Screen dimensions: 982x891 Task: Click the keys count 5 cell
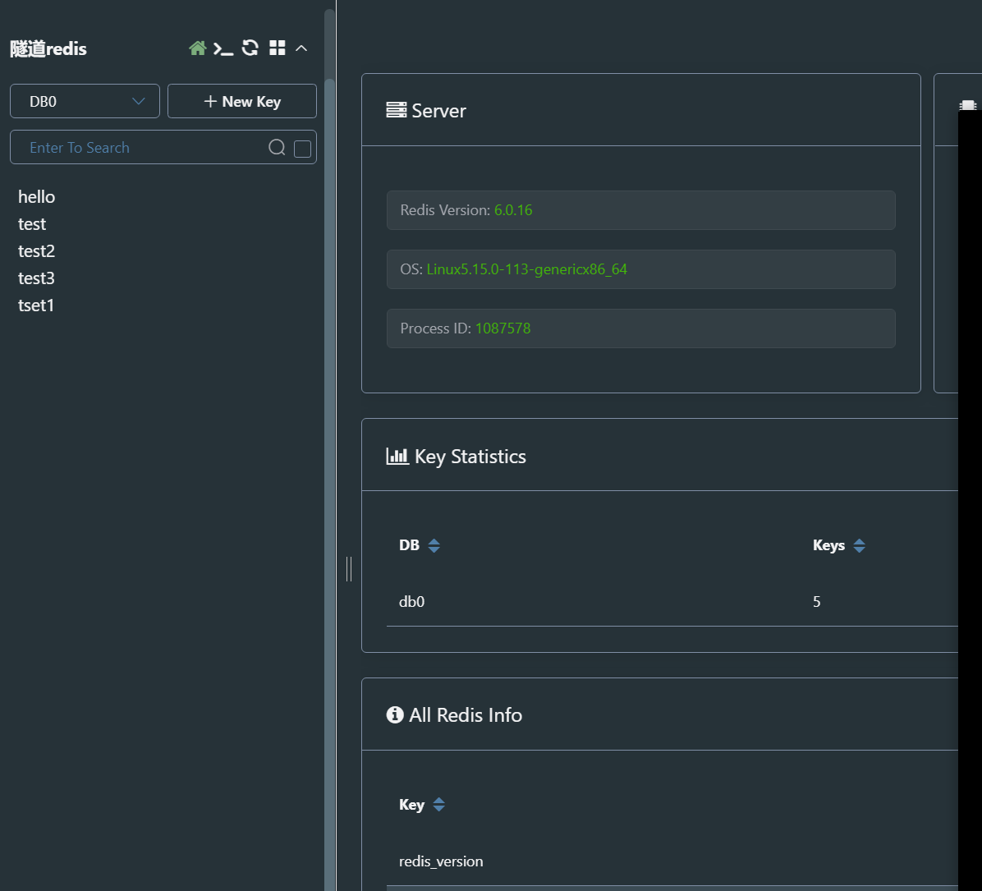816,601
